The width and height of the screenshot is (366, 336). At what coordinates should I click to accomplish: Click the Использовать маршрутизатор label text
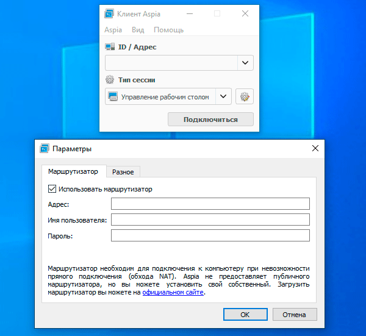click(106, 189)
